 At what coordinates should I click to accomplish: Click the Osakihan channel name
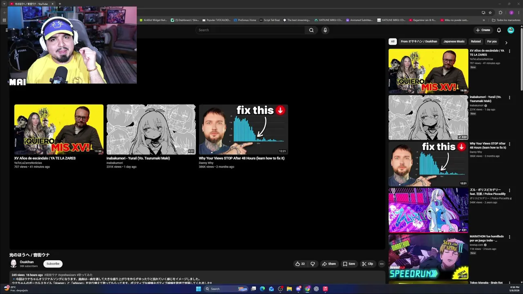click(27, 262)
